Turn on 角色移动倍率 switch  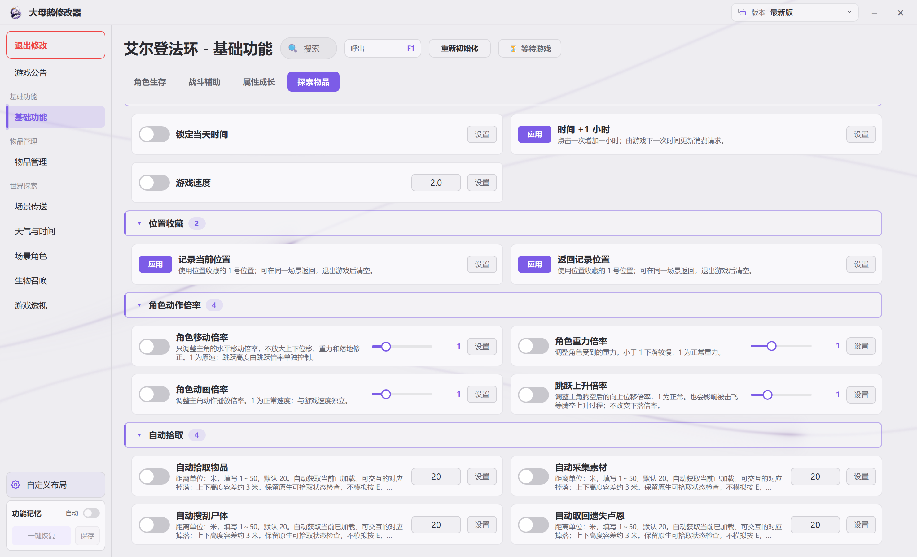[x=154, y=346]
